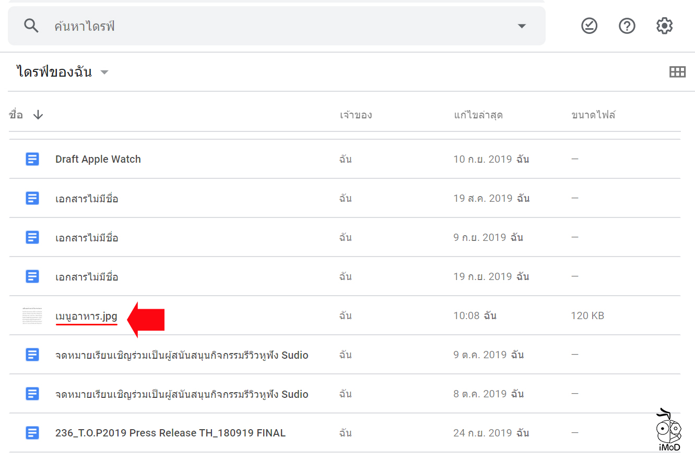Expand the search options dropdown arrow
This screenshot has height=462, width=695.
tap(521, 26)
